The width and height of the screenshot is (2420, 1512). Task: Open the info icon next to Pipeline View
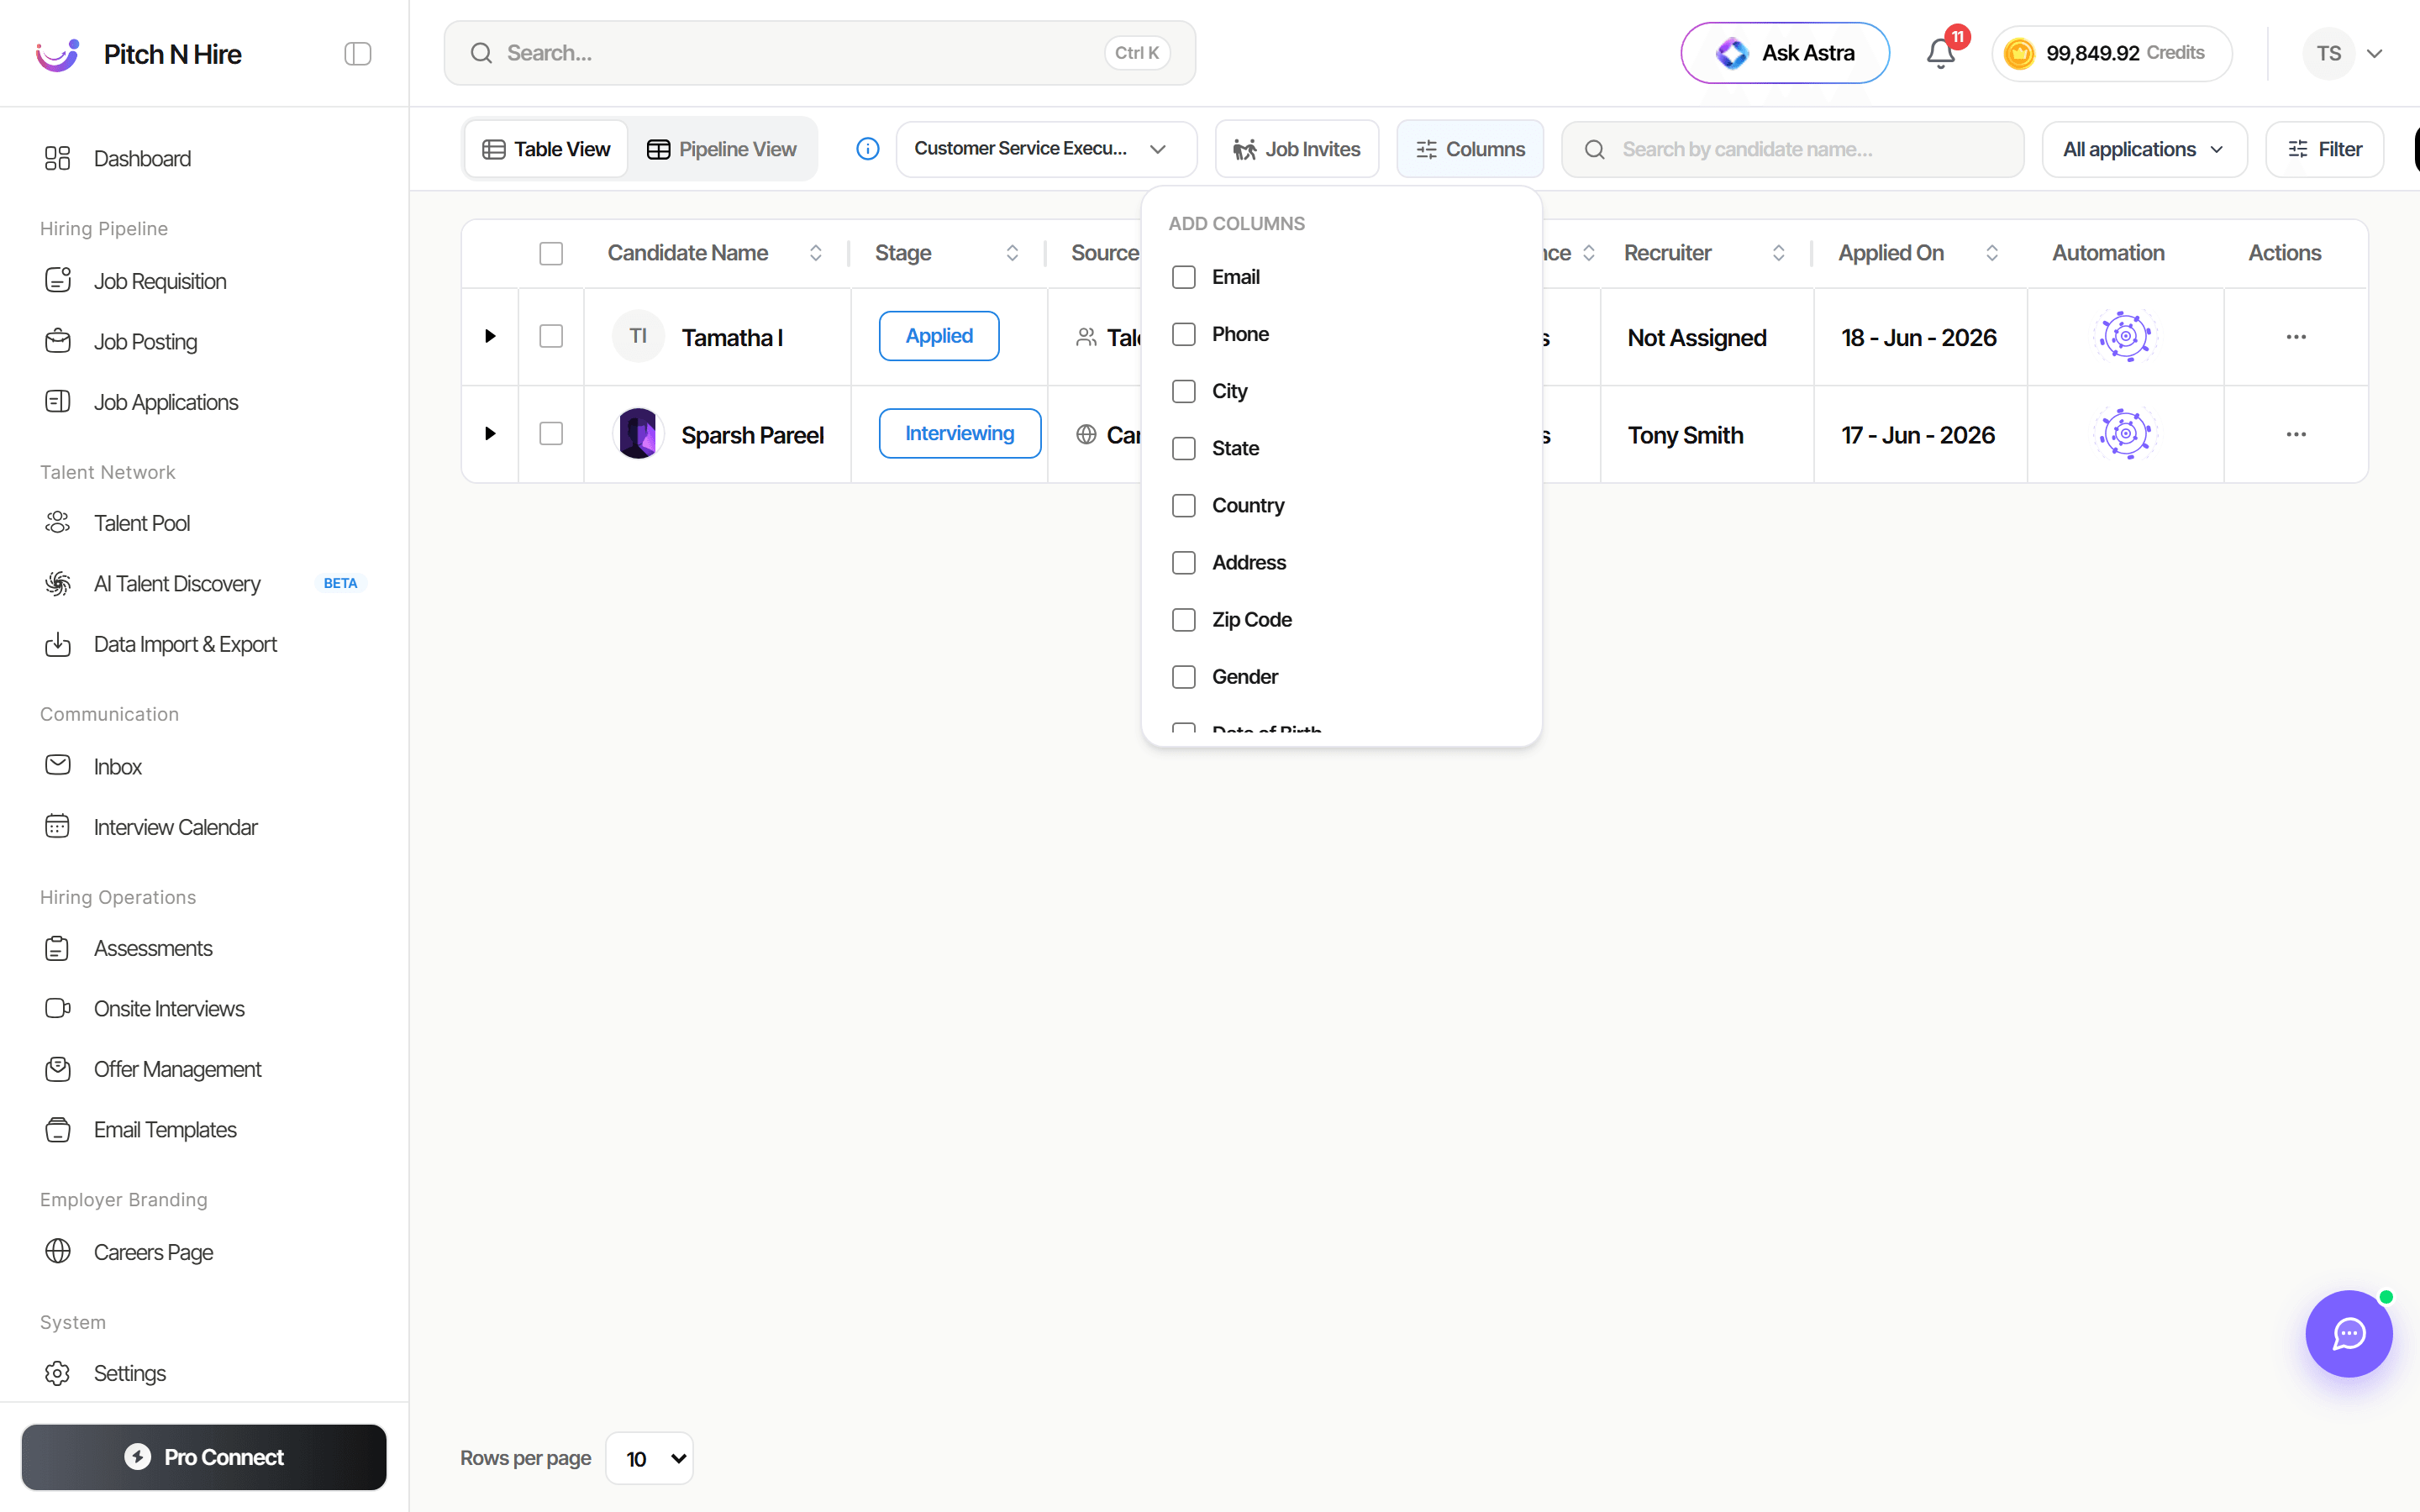tap(867, 149)
